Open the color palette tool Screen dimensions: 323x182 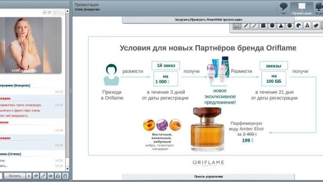coord(298,26)
